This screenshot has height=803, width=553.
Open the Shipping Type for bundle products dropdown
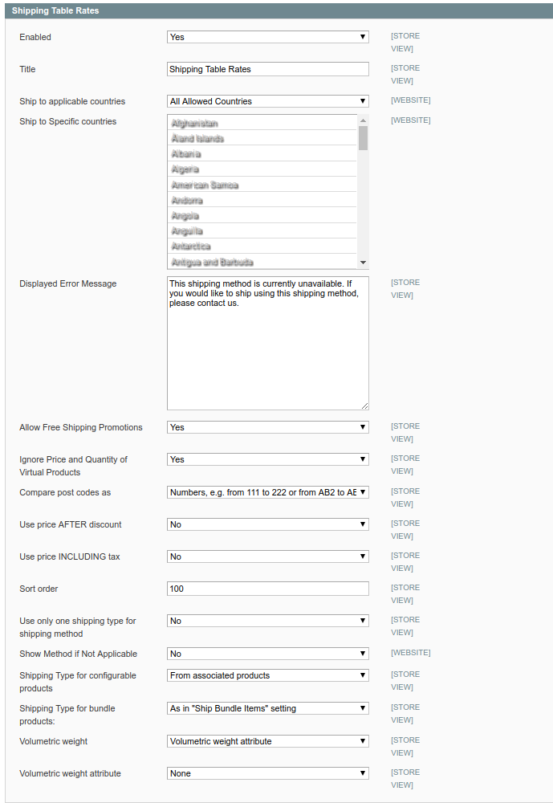click(267, 708)
